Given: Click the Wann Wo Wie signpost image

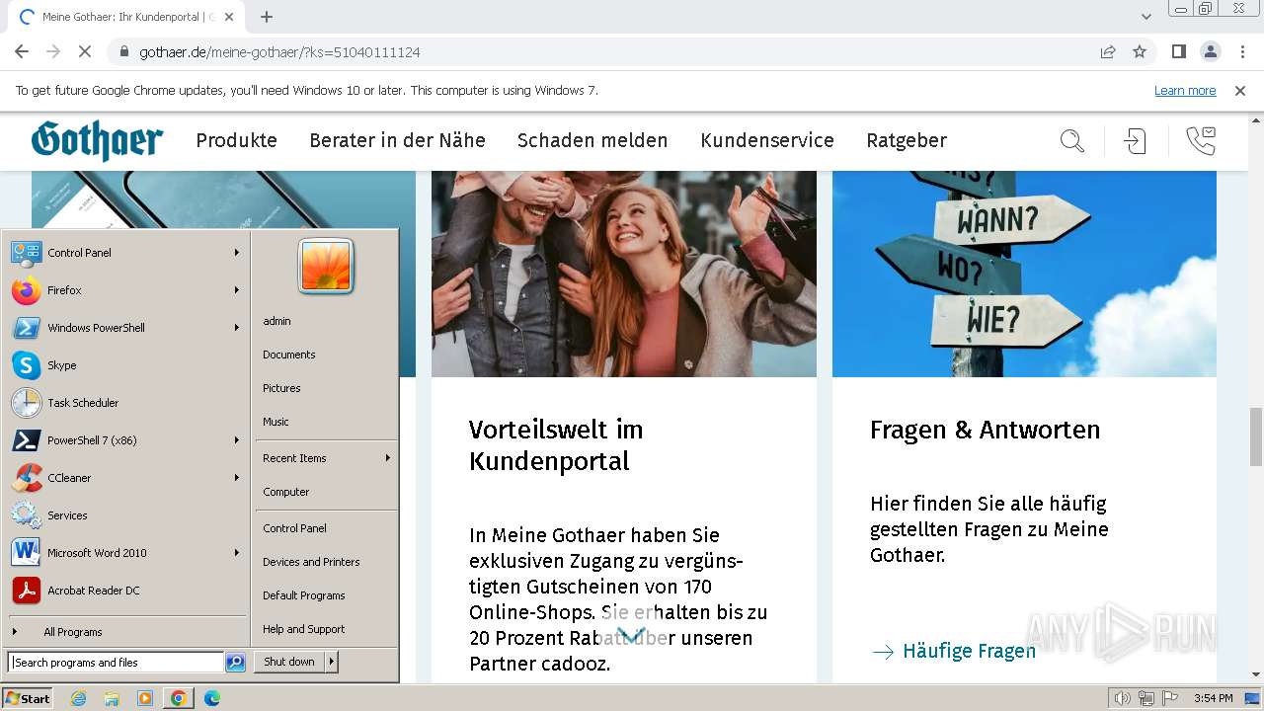Looking at the screenshot, I should [x=1024, y=274].
